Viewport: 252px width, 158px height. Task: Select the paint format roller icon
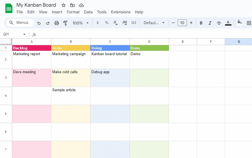(x=65, y=23)
